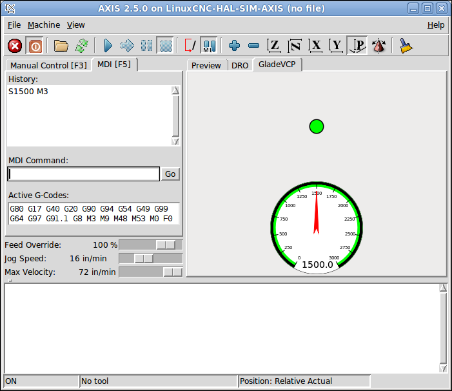Image resolution: width=452 pixels, height=391 pixels.
Task: Click message pane scrollbar up arrow
Action: [x=443, y=288]
